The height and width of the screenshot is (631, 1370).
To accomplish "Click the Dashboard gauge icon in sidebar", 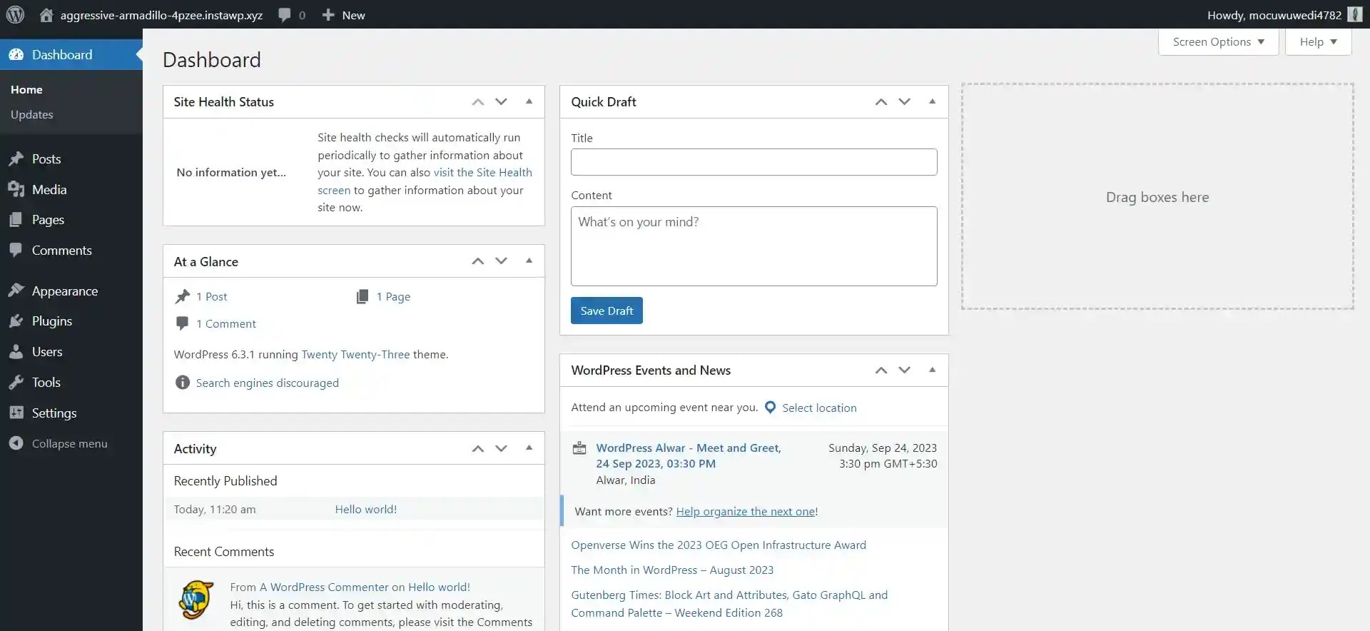I will point(16,54).
